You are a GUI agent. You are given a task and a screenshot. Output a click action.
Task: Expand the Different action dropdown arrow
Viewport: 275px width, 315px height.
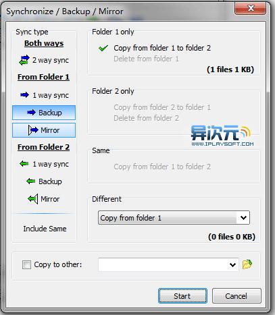click(243, 217)
